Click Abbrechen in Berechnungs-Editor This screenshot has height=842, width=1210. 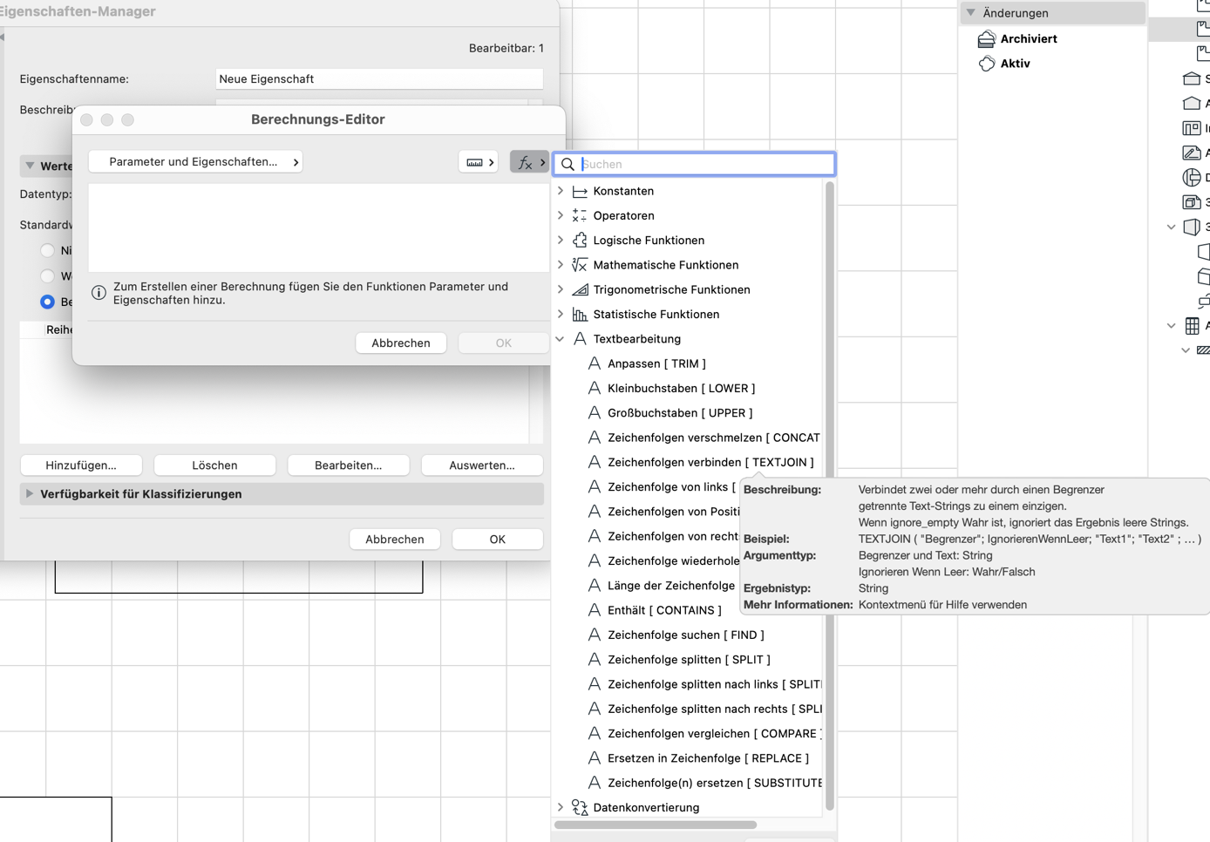coord(401,343)
